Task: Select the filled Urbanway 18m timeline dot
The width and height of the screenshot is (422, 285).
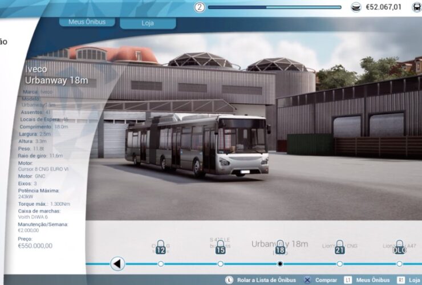Action: [x=280, y=264]
